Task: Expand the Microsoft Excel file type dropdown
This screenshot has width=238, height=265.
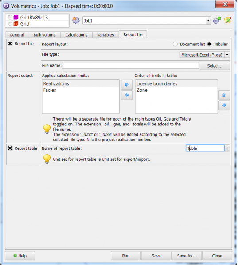Action: click(x=227, y=55)
